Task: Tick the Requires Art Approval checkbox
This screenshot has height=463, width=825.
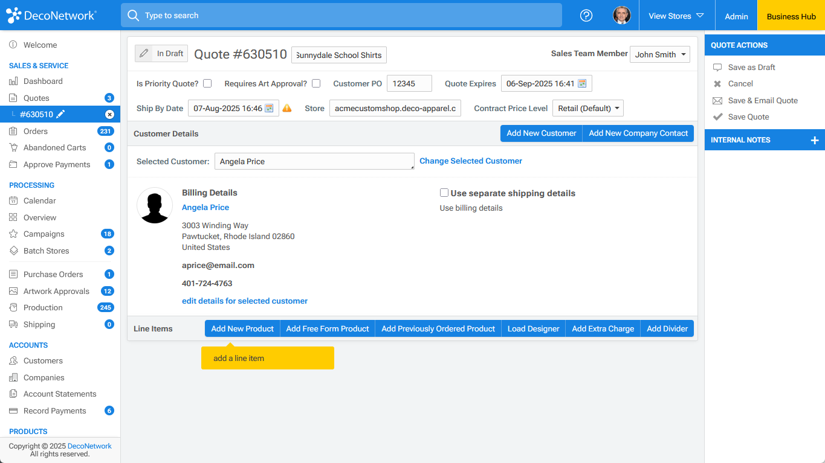Action: pos(316,84)
